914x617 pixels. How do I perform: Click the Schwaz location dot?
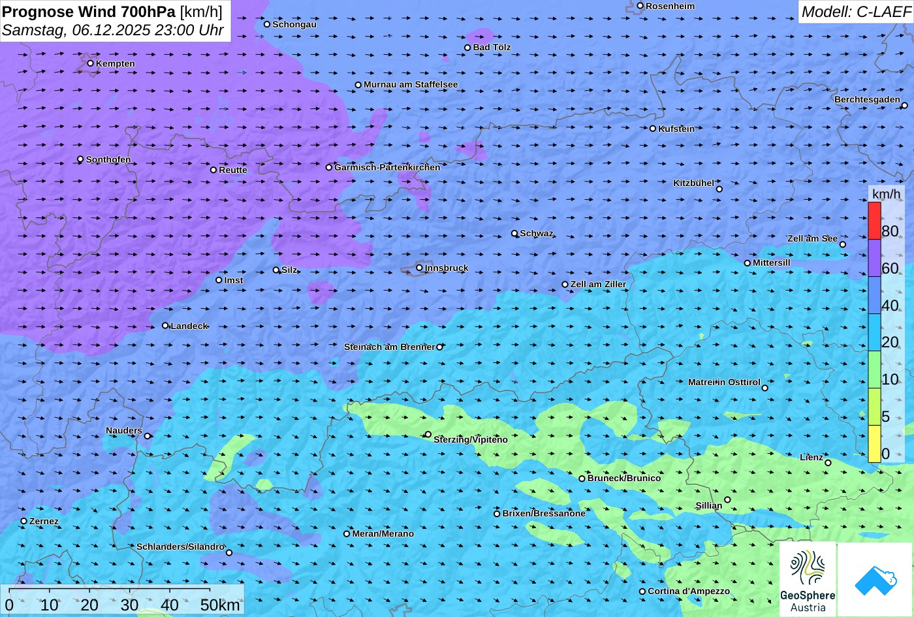tap(514, 233)
